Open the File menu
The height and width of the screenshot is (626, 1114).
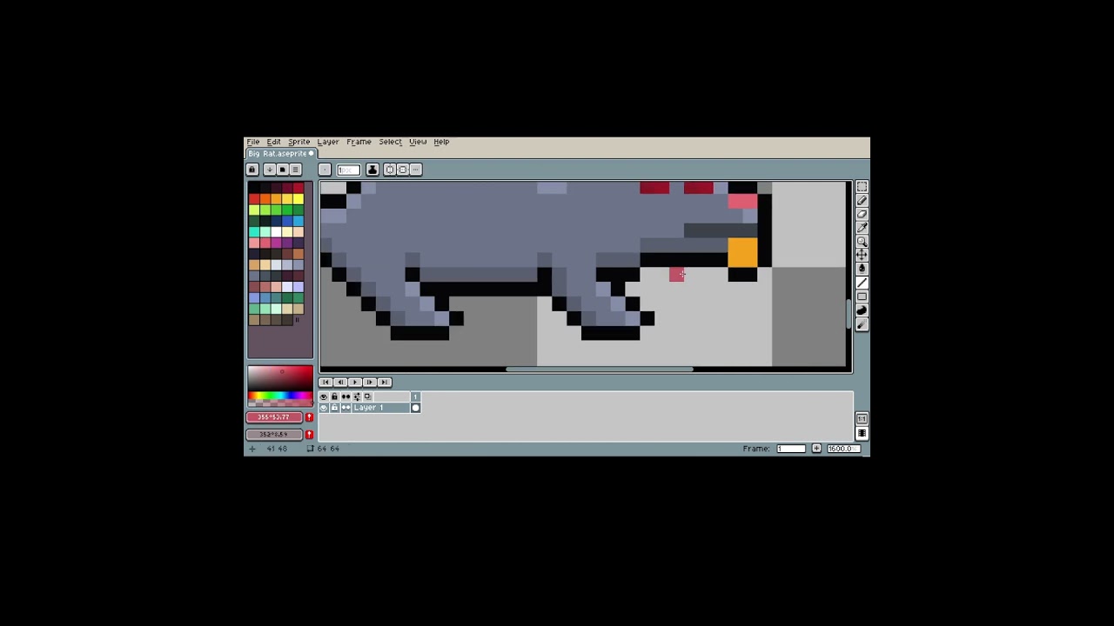click(x=253, y=142)
